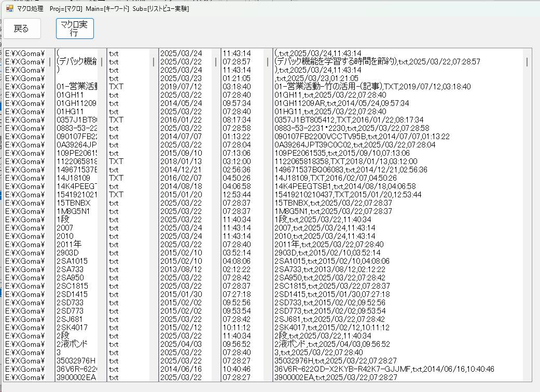The width and height of the screenshot is (540, 392).
Task: Click the 戻る button
Action: [x=21, y=29]
